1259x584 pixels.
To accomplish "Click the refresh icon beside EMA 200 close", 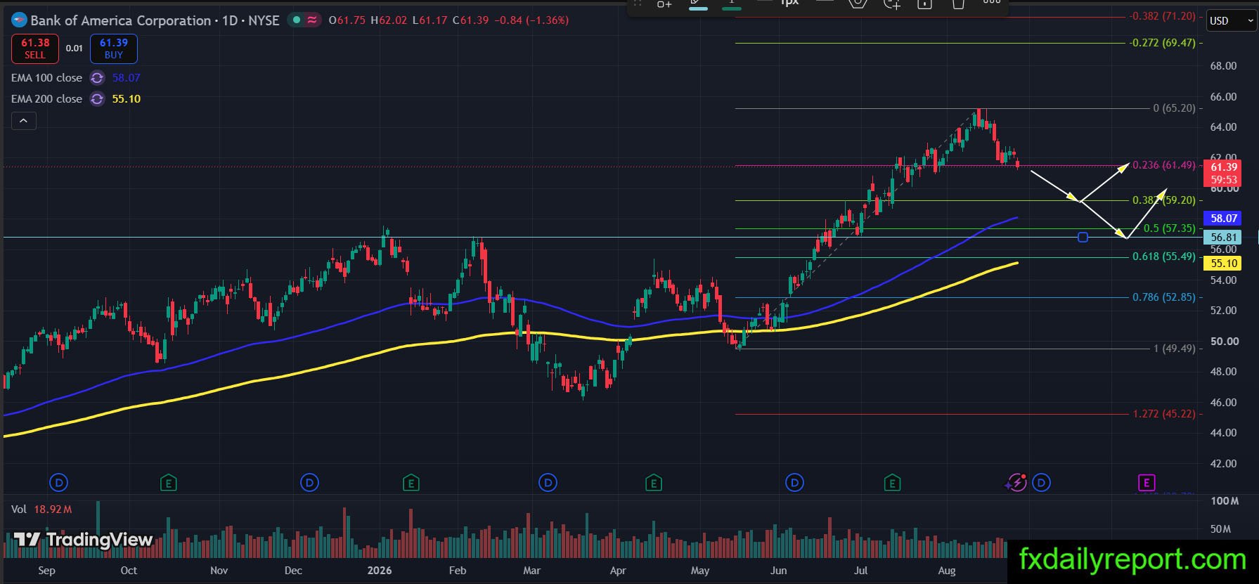I will point(97,99).
